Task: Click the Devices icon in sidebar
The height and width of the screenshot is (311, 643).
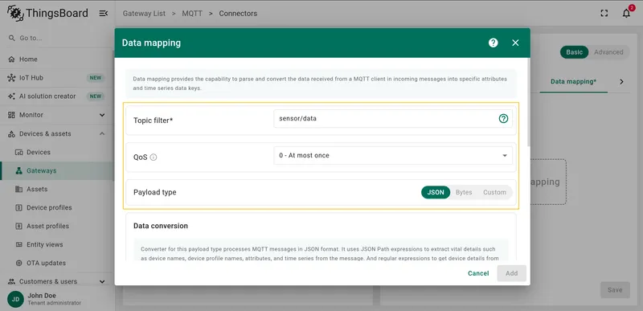Action: click(18, 152)
